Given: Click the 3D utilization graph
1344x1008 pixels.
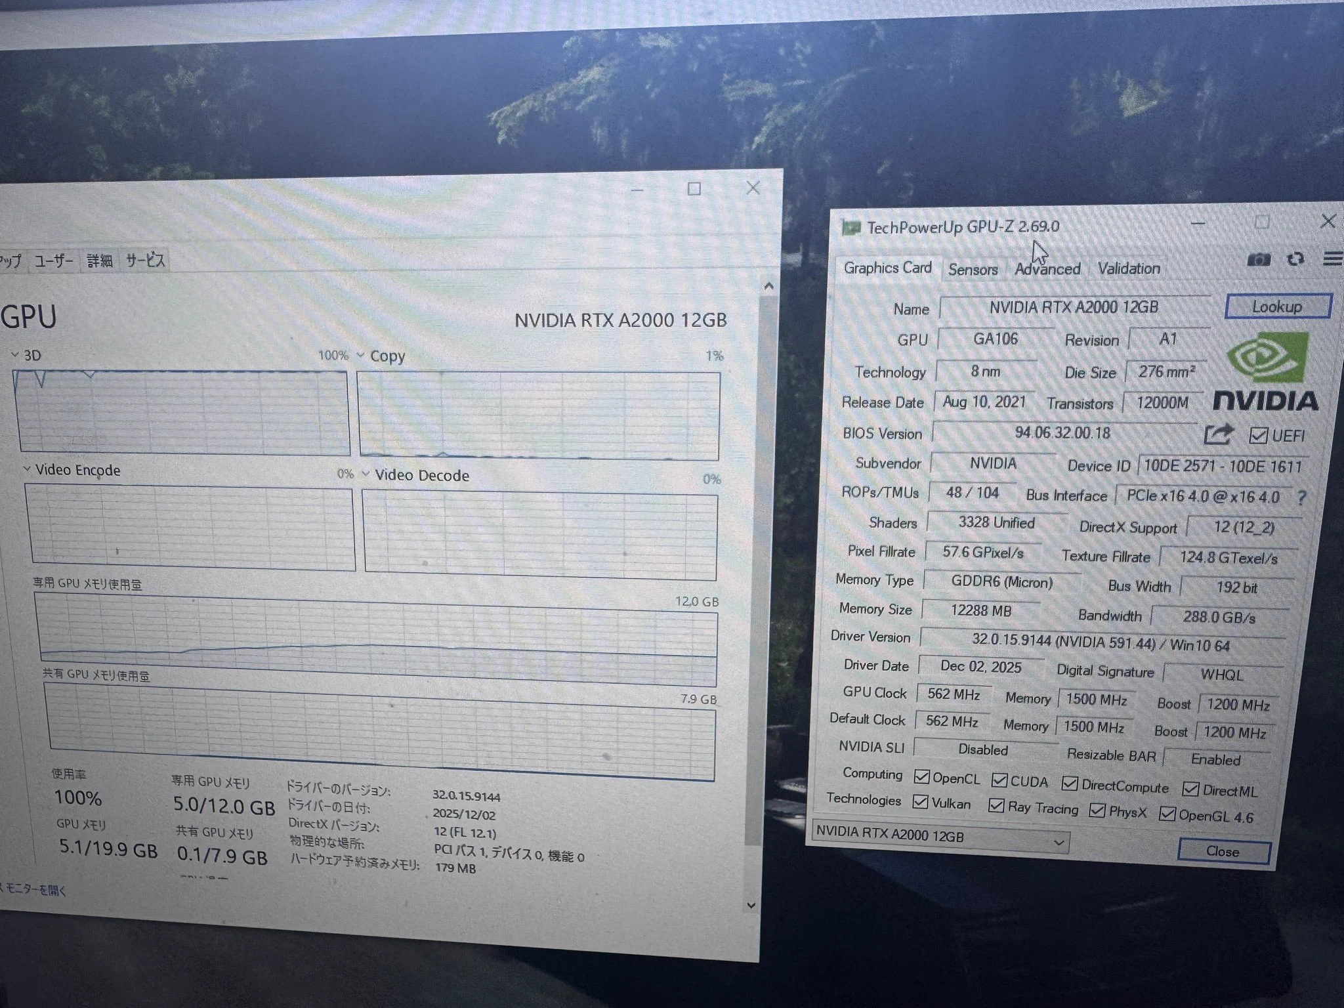Looking at the screenshot, I should point(181,412).
